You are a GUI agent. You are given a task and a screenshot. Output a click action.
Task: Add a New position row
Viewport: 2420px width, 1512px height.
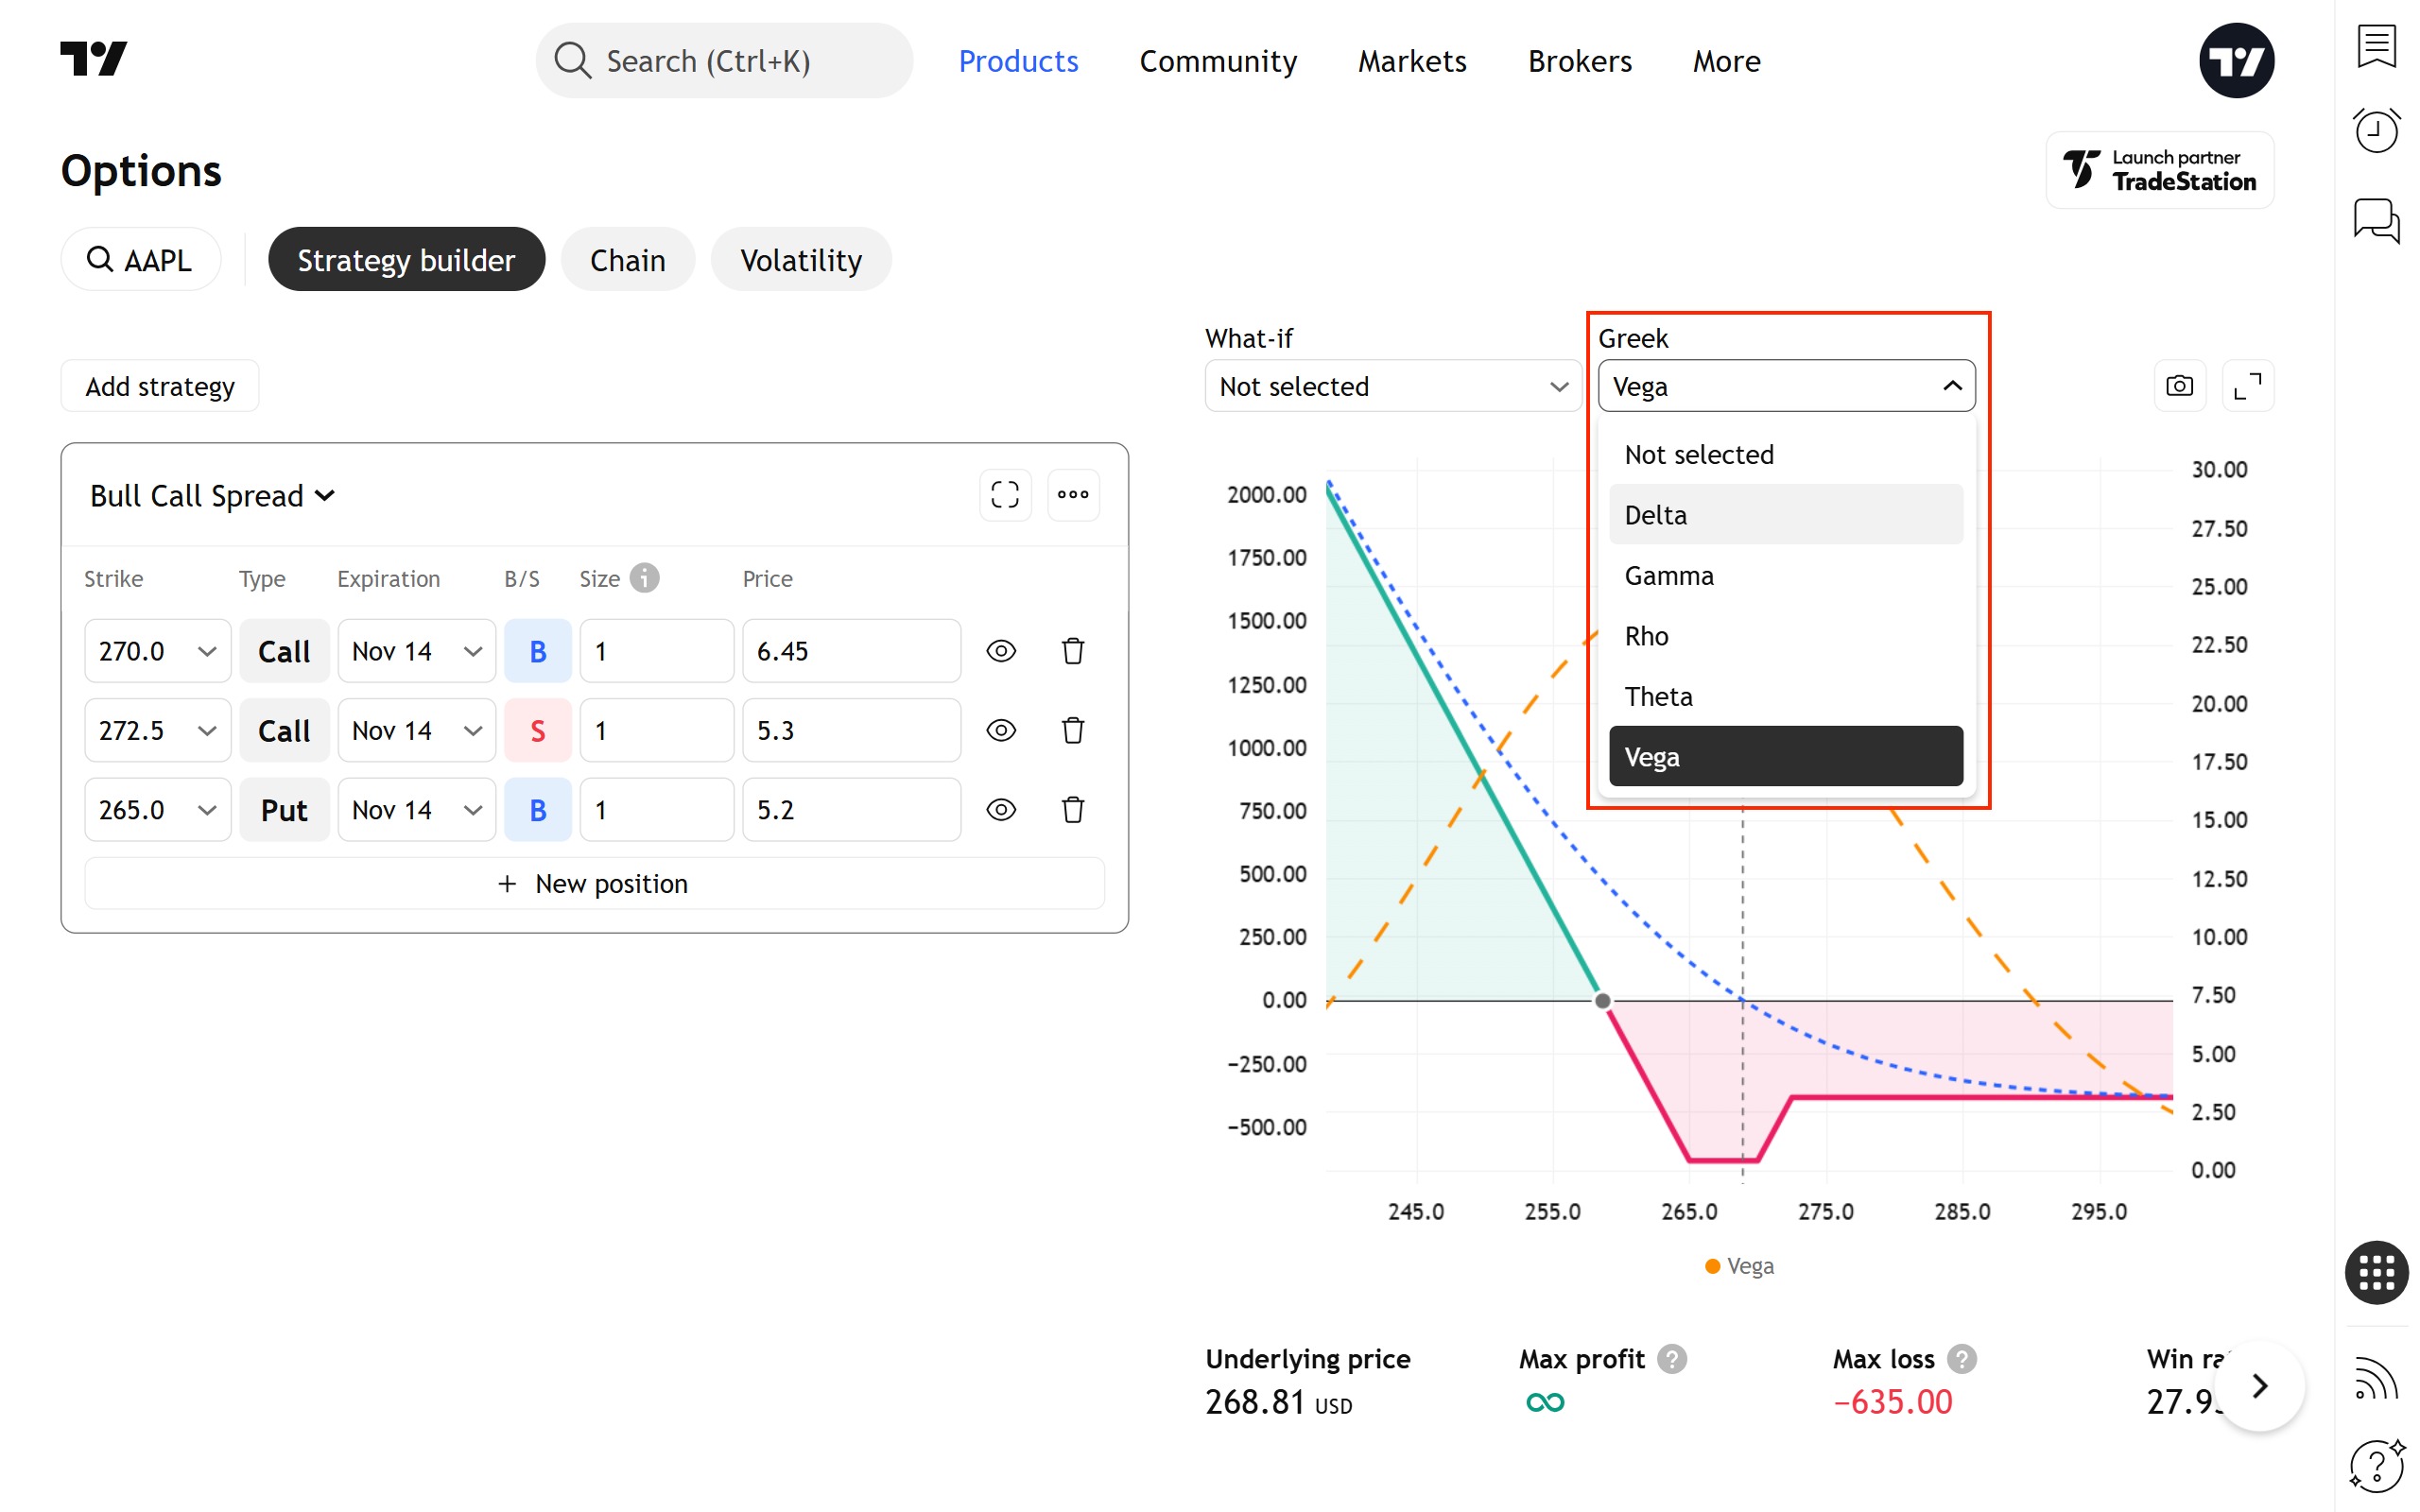tap(594, 883)
